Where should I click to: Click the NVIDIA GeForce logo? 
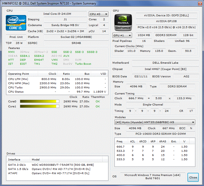(123, 22)
